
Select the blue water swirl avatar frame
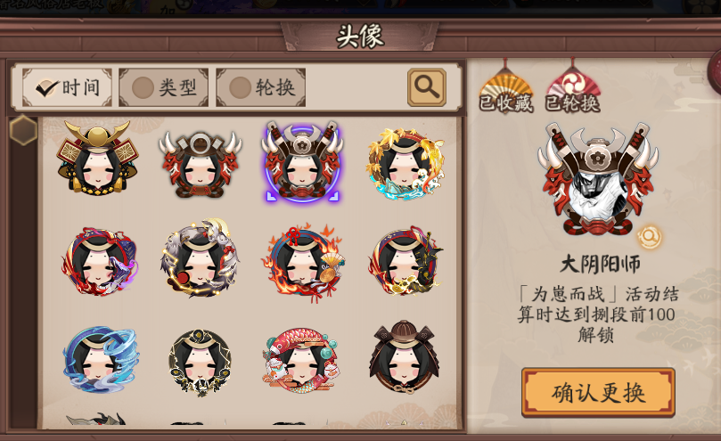click(102, 360)
